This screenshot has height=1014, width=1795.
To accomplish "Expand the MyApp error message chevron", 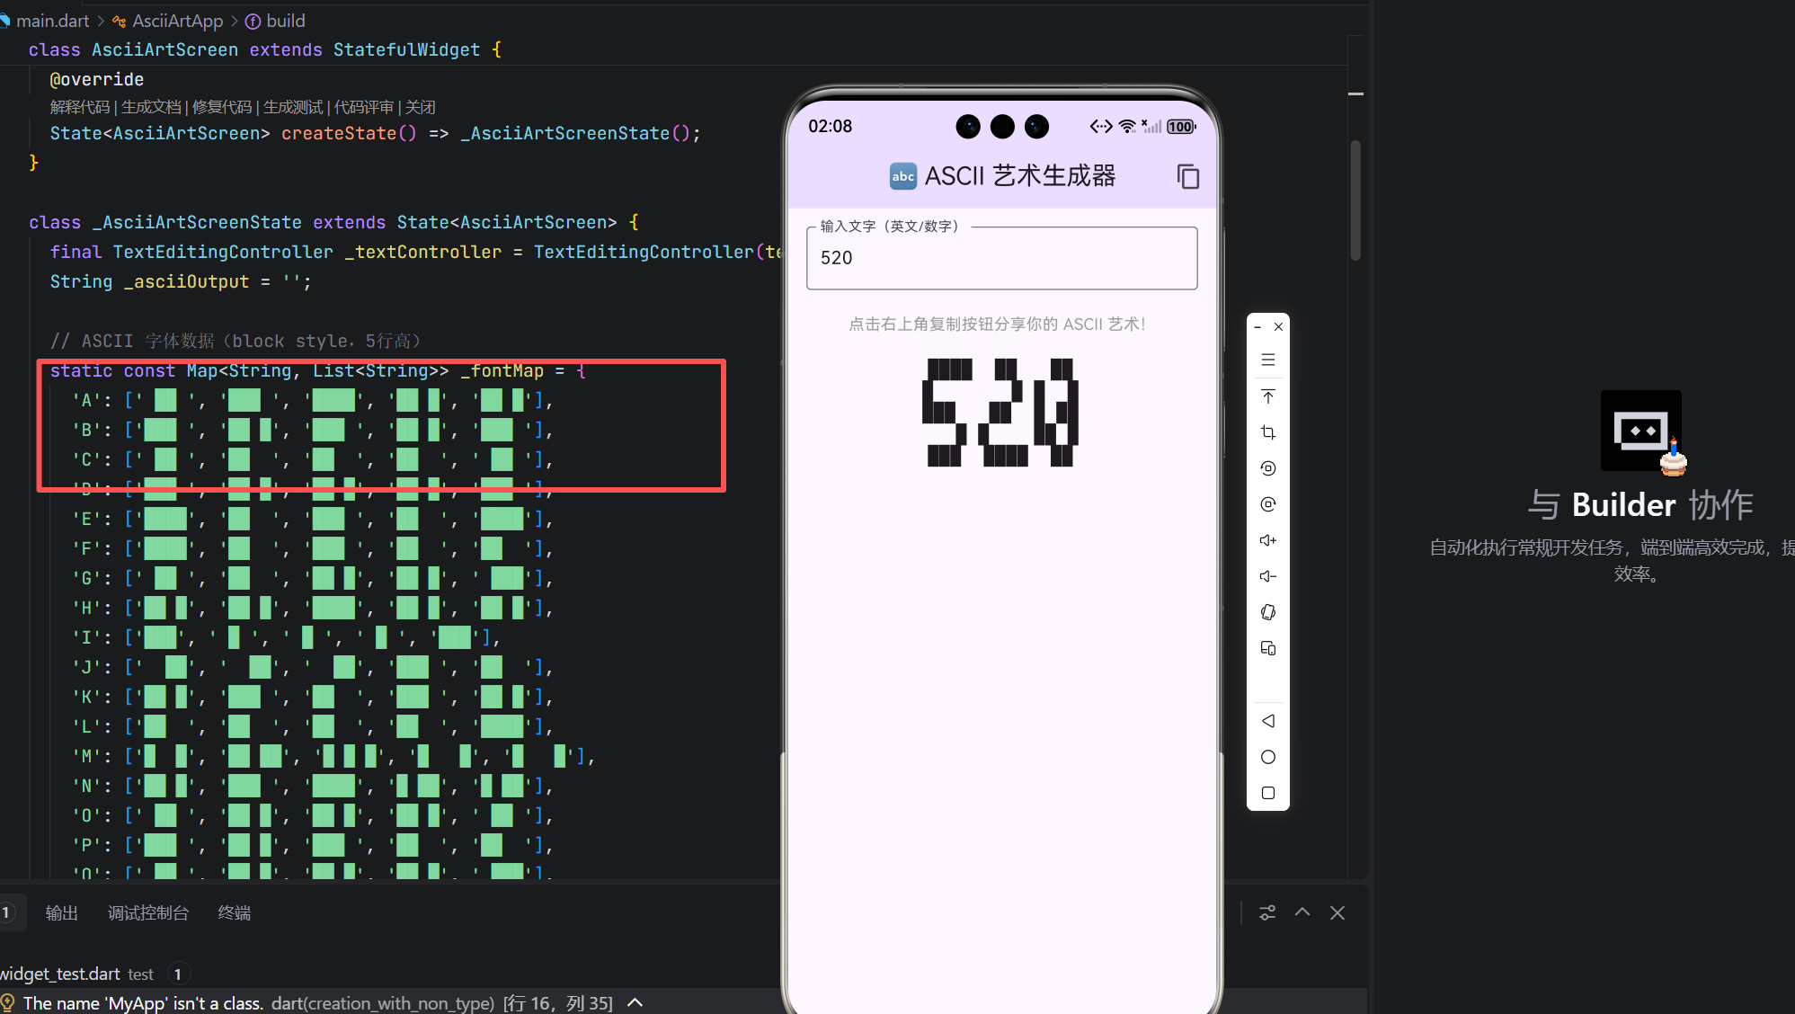I will coord(635,1002).
